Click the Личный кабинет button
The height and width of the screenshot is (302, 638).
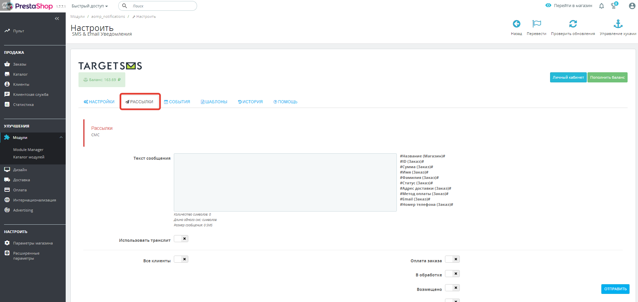(x=568, y=77)
